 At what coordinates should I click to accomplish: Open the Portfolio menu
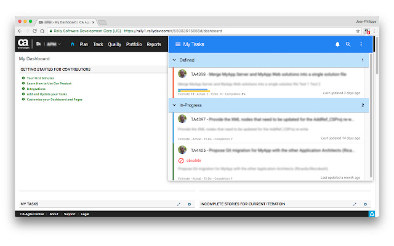[134, 44]
